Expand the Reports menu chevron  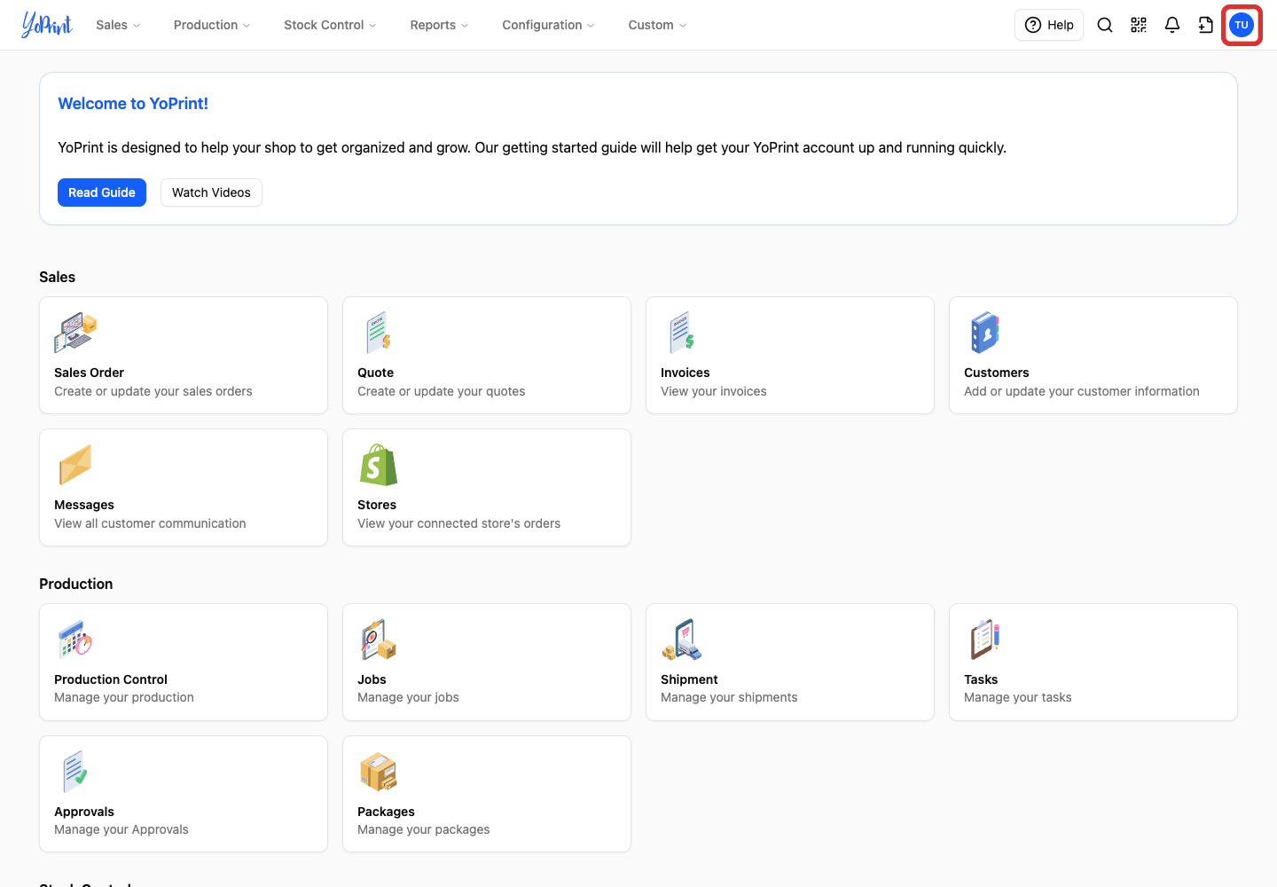pyautogui.click(x=465, y=26)
